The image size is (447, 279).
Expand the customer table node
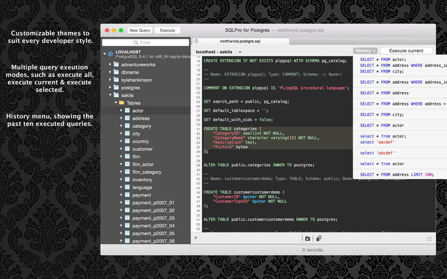tap(121, 149)
